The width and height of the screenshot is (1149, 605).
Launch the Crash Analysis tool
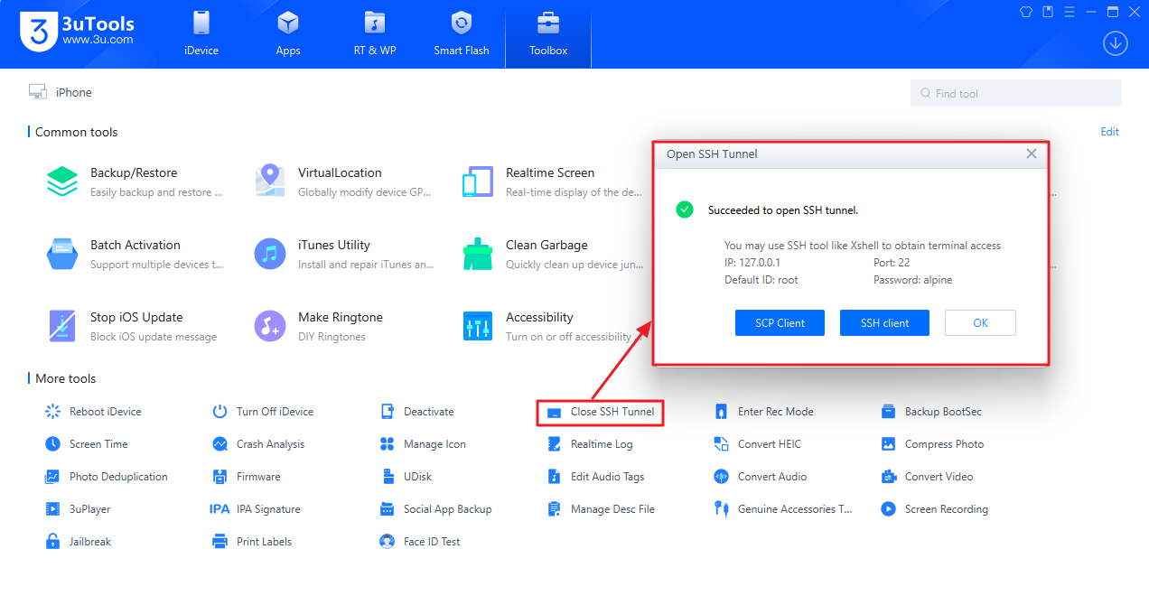[258, 444]
